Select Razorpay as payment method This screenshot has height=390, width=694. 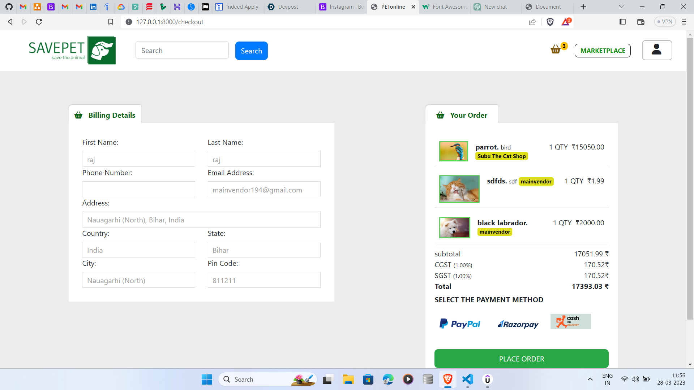518,324
